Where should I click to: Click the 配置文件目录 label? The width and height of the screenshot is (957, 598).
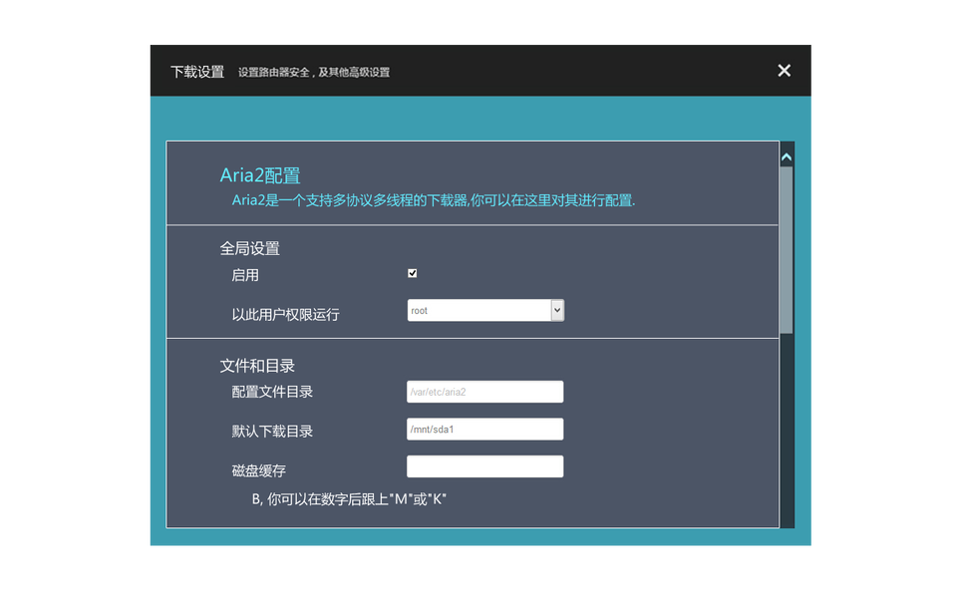[272, 392]
